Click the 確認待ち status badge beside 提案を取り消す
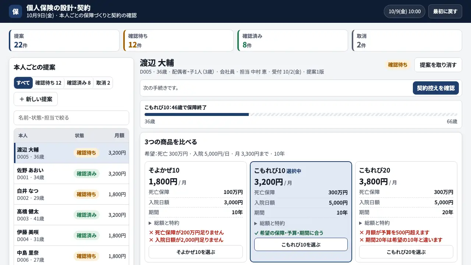 (398, 65)
